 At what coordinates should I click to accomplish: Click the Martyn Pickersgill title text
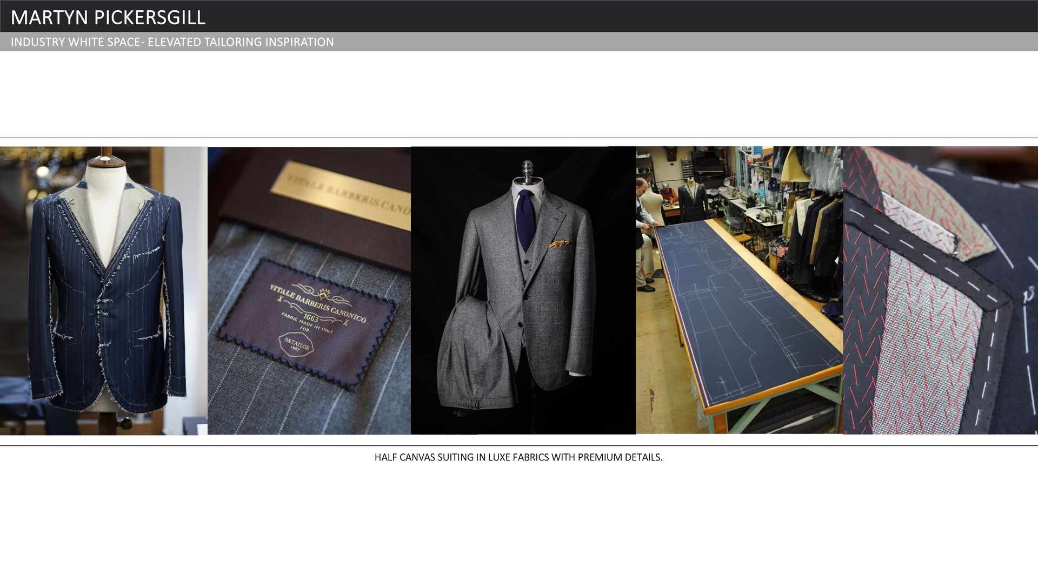click(108, 17)
